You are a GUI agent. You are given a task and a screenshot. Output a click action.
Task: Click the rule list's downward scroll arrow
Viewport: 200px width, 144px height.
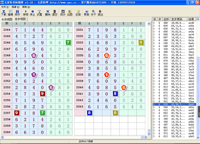(x=198, y=137)
